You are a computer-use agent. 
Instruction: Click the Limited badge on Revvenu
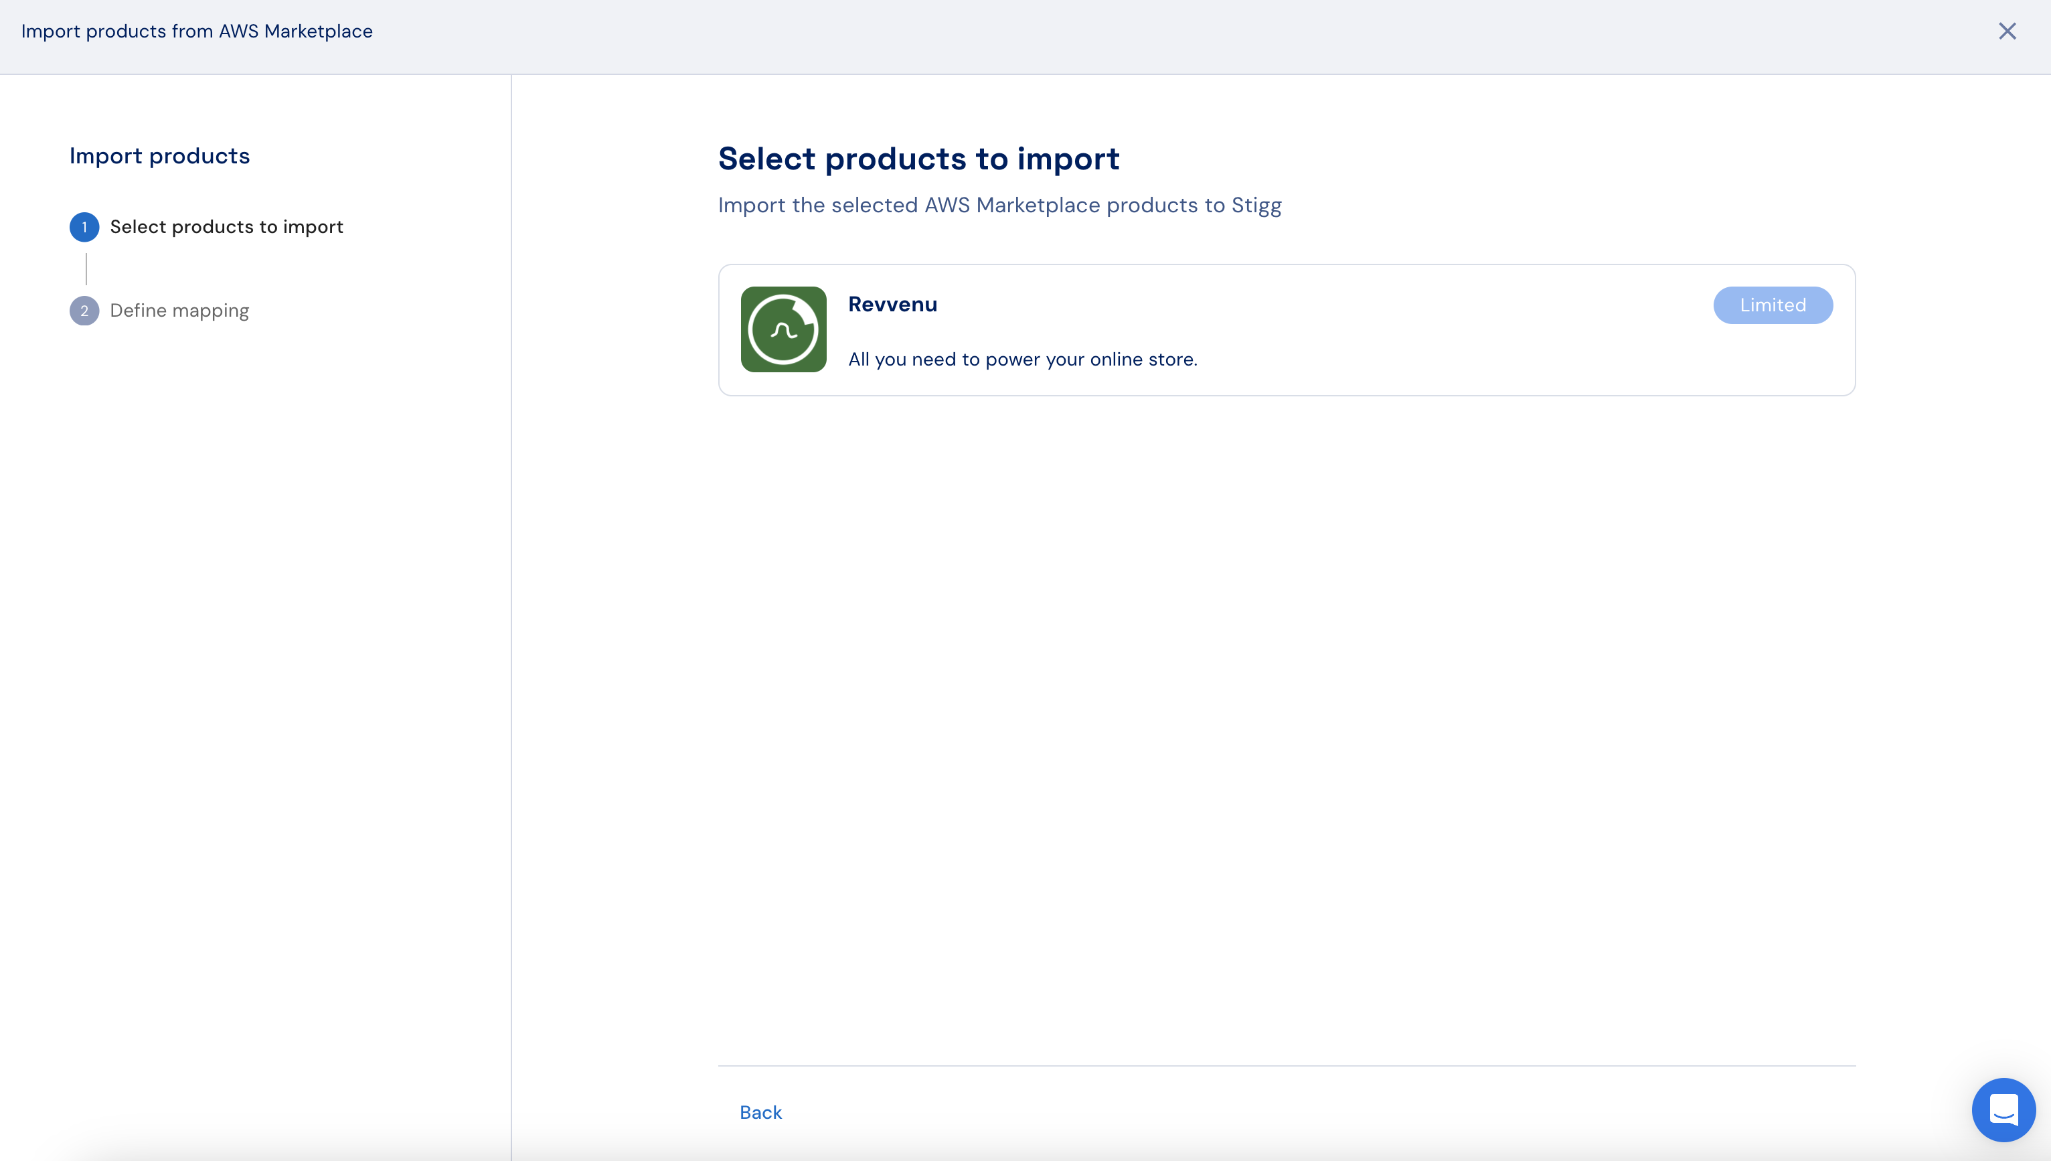[1773, 305]
